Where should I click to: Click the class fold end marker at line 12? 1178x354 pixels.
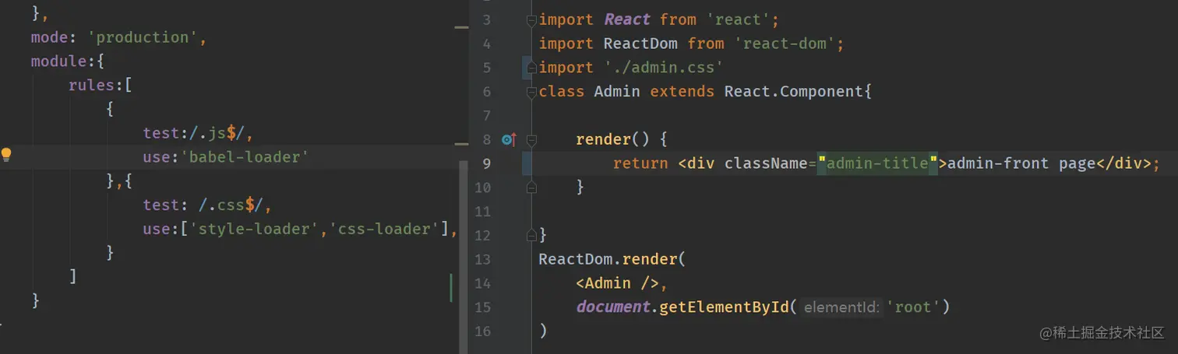[531, 234]
